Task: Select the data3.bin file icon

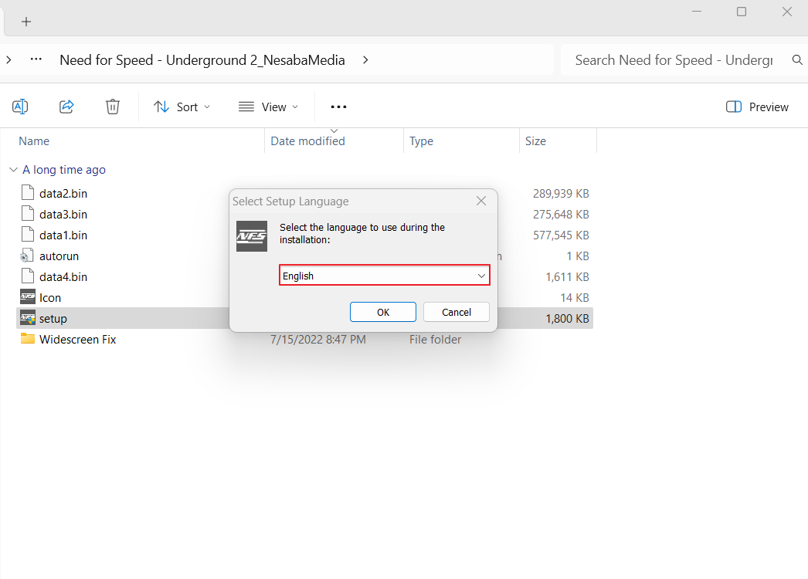Action: tap(27, 214)
